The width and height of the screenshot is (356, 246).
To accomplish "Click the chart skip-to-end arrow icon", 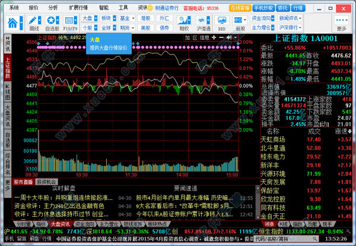I will pos(228,37).
